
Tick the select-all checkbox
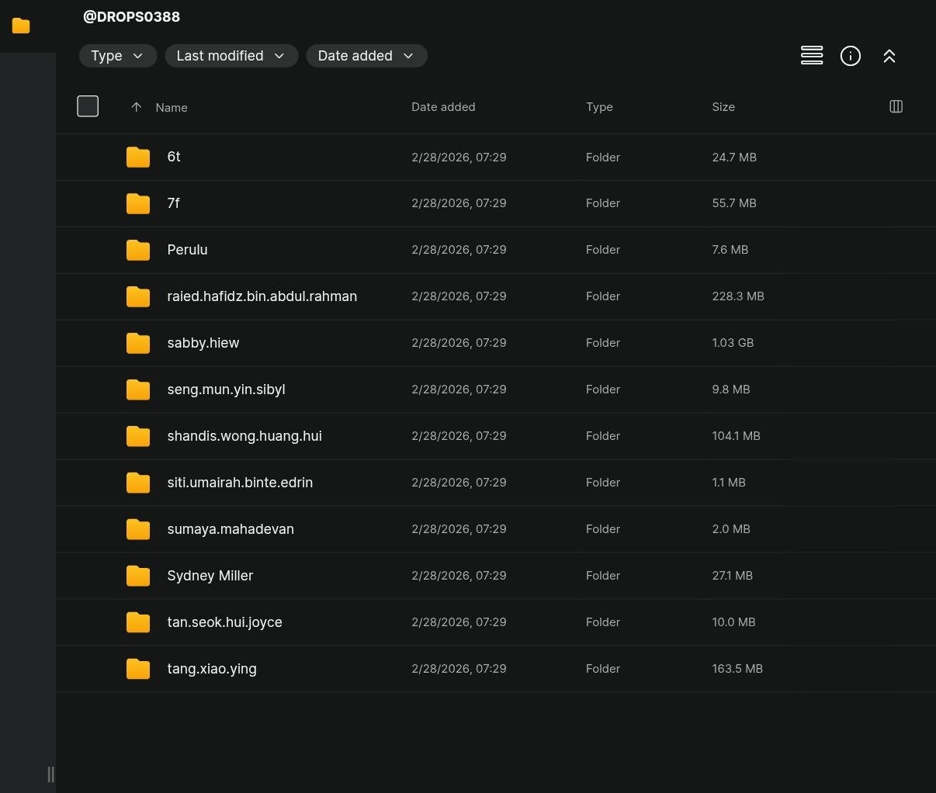[x=88, y=106]
